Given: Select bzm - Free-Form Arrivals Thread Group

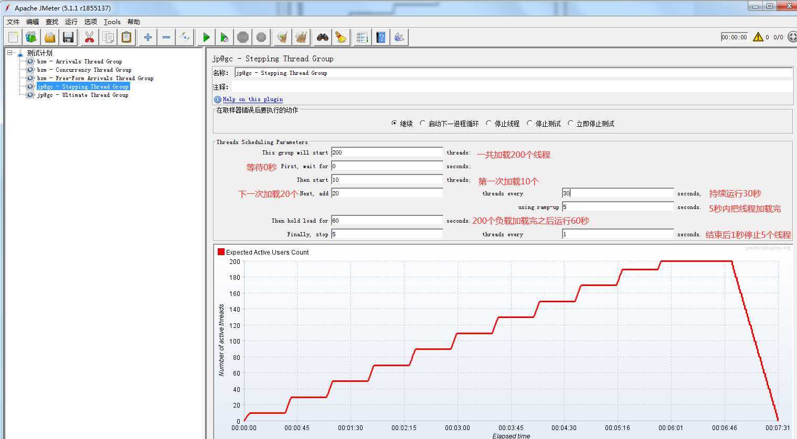Looking at the screenshot, I should pos(95,78).
